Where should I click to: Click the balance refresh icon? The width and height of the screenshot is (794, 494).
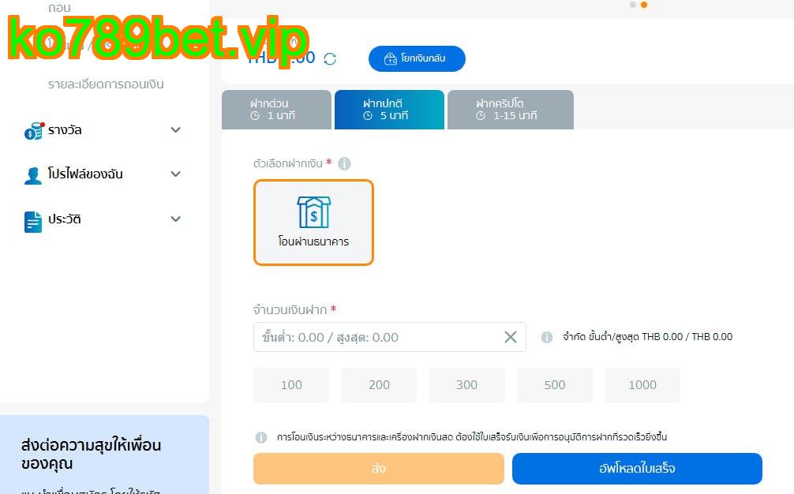330,59
